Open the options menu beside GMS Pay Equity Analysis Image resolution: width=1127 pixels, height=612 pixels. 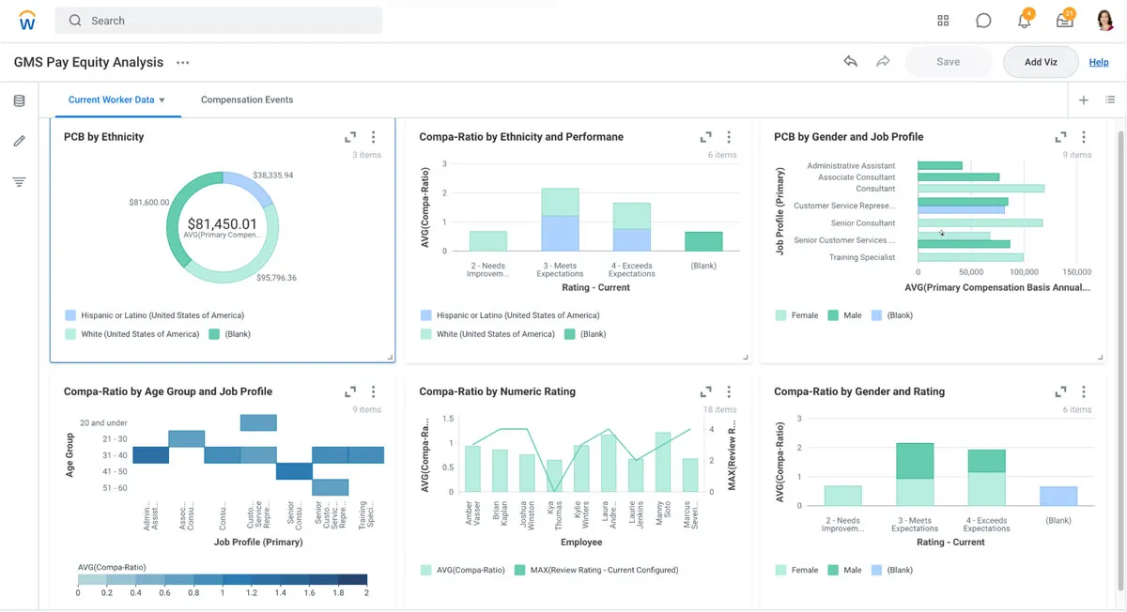(x=182, y=62)
